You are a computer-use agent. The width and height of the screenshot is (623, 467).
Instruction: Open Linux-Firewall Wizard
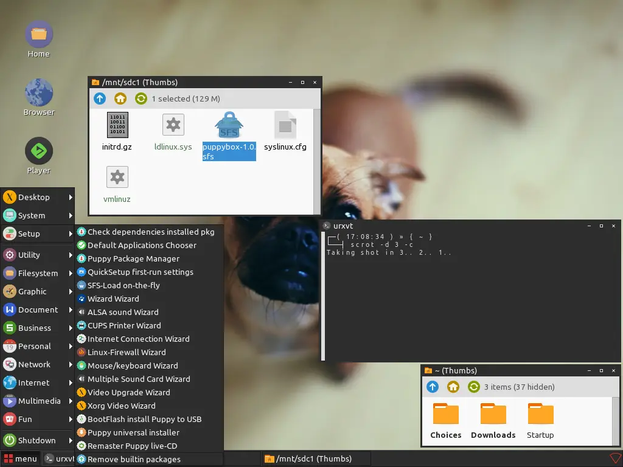[150, 352]
